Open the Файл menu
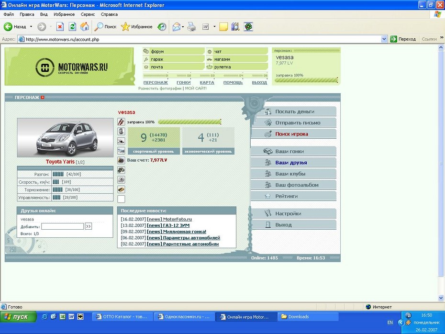 9,14
